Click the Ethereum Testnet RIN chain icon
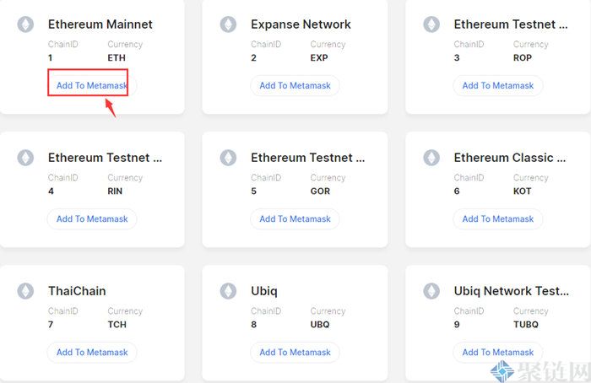Viewport: 591px width, 383px height. (x=25, y=158)
